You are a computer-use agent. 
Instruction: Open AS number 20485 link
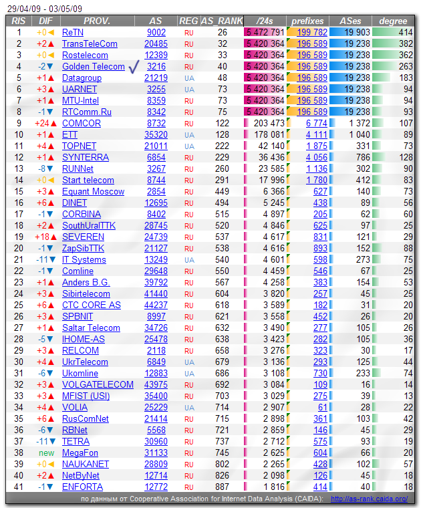point(156,43)
